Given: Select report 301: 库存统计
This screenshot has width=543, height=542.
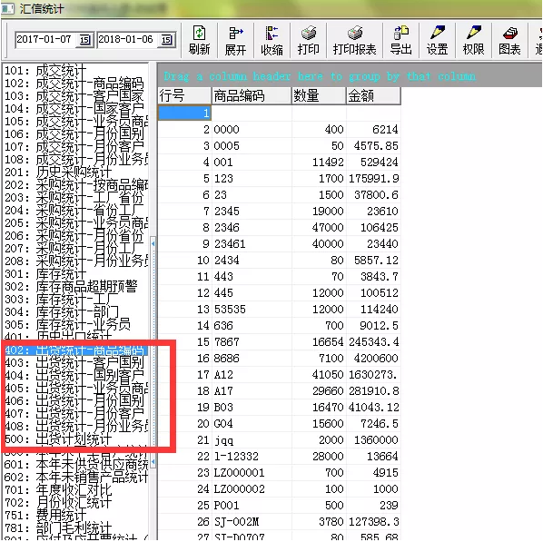Looking at the screenshot, I should coord(45,274).
